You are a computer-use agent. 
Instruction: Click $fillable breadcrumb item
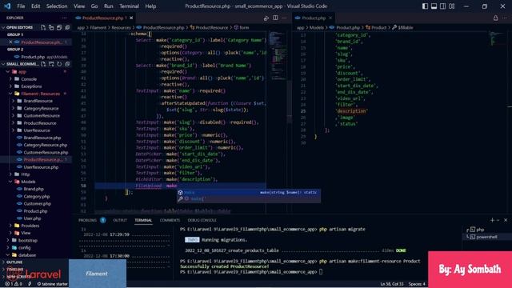(402, 28)
